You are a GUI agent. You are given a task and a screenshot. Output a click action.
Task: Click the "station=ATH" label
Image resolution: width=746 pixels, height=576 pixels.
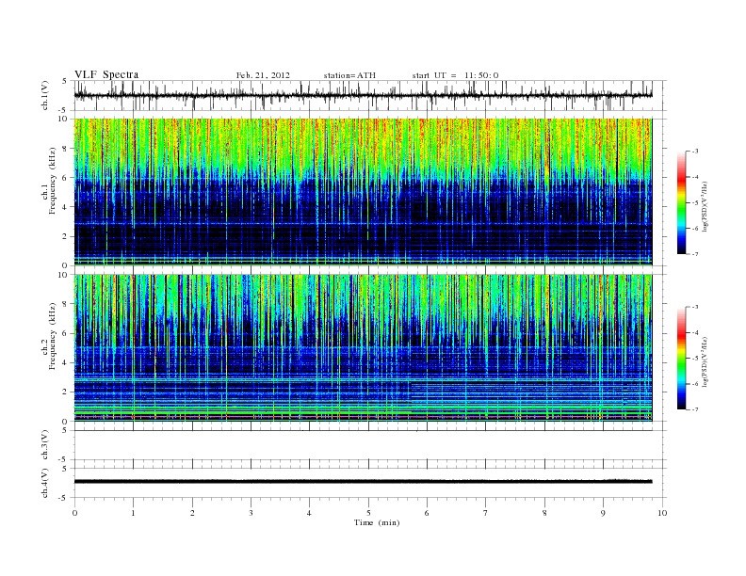(x=349, y=75)
